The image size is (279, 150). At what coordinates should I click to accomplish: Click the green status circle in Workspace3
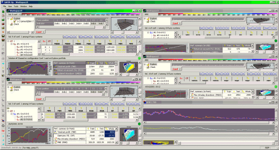pos(276,41)
